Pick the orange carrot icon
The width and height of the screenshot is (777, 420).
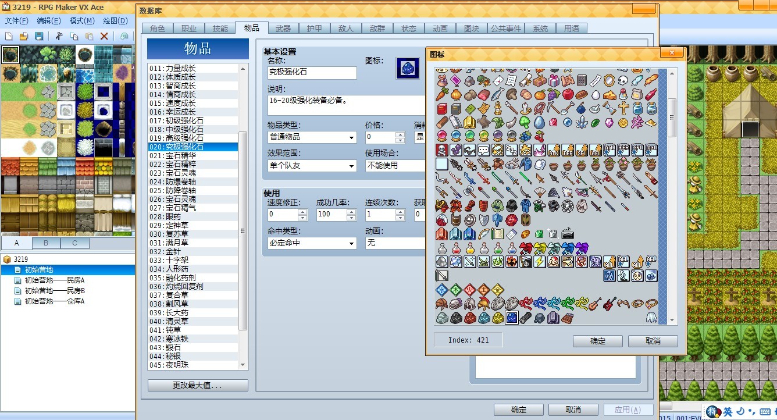pyautogui.click(x=442, y=94)
